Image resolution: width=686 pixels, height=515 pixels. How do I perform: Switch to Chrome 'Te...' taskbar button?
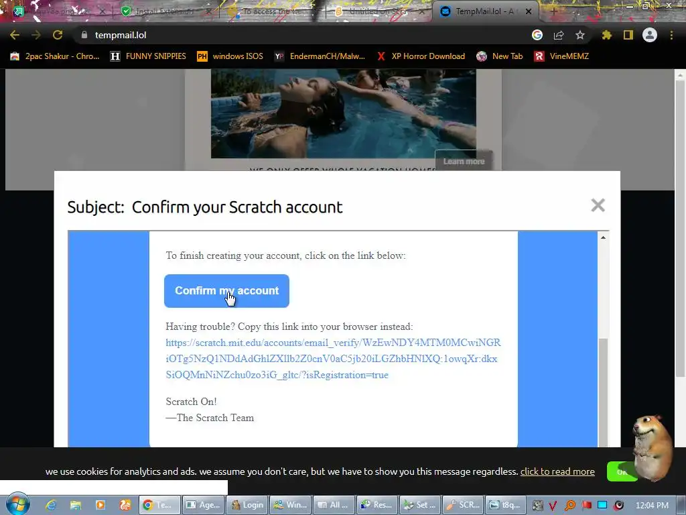160,505
